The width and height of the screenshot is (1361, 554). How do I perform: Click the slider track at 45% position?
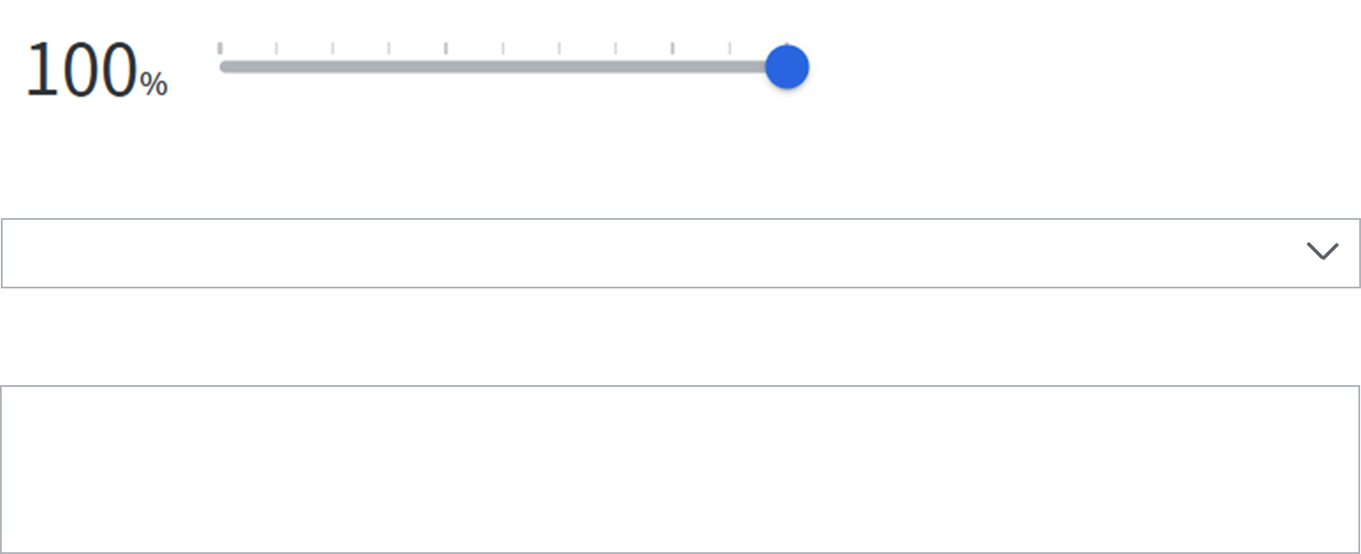[475, 68]
